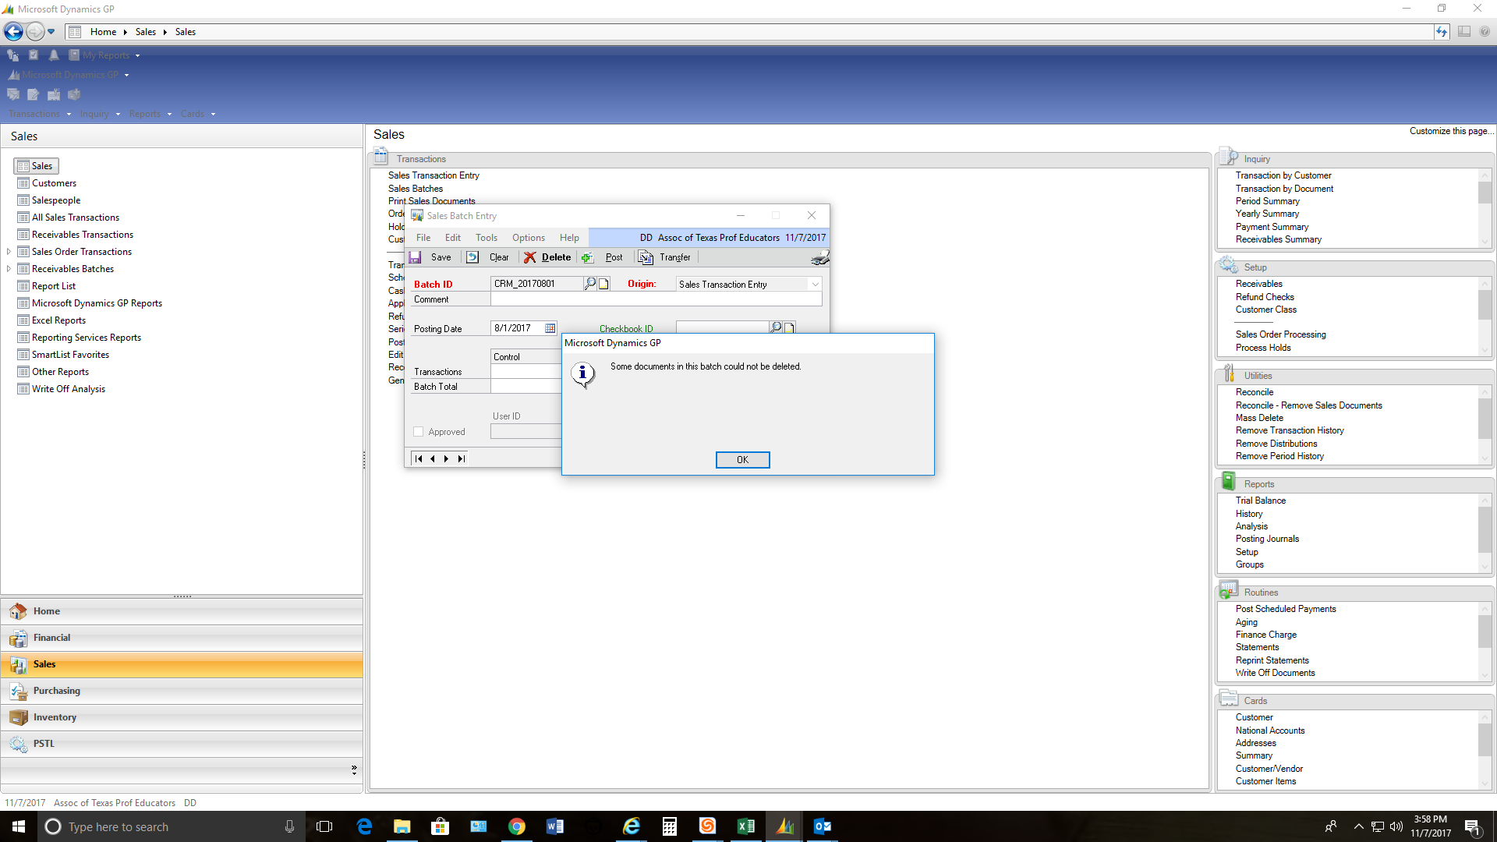This screenshot has width=1497, height=842.
Task: Switch to Home navigation pane
Action: [x=182, y=611]
